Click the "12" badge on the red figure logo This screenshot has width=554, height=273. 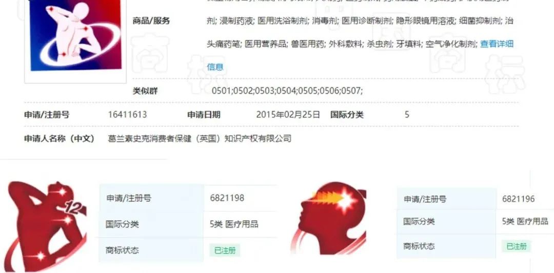coord(74,208)
